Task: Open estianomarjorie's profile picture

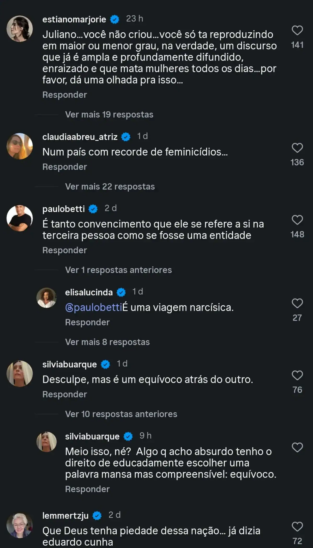Action: click(x=20, y=29)
